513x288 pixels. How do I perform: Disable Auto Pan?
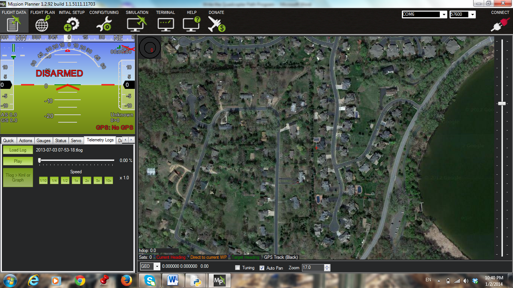click(x=262, y=267)
